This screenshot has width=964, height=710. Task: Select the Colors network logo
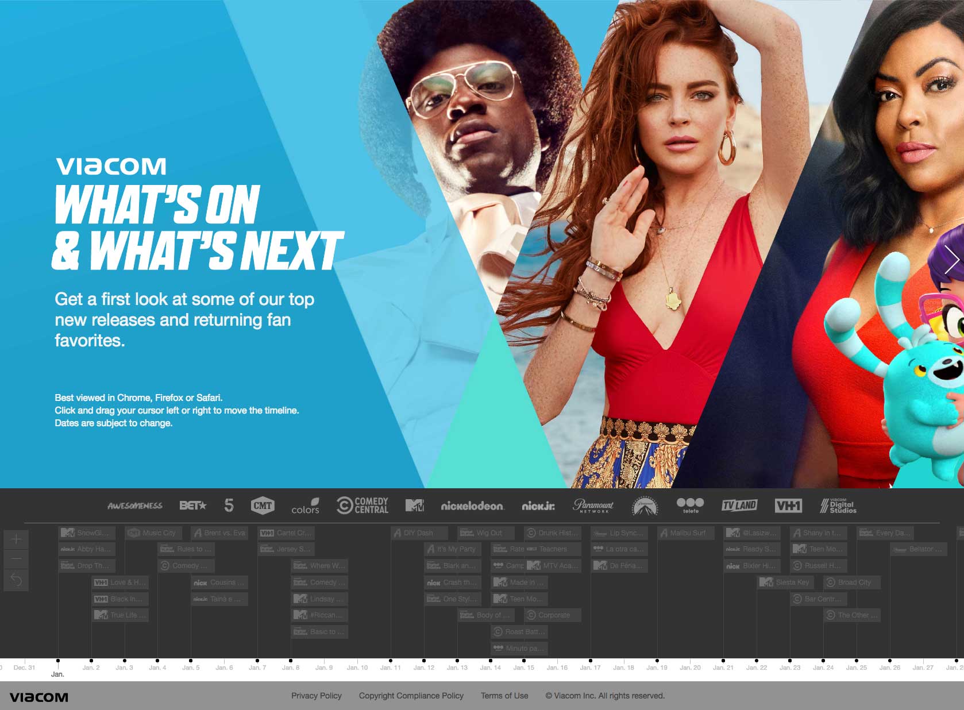(x=305, y=506)
